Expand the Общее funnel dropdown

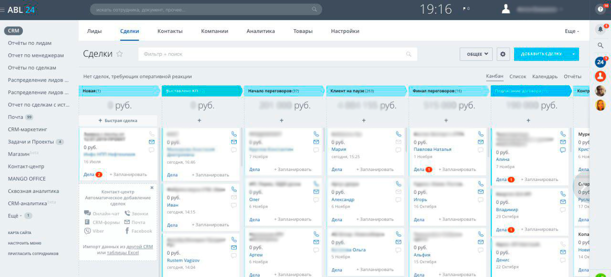click(x=476, y=54)
